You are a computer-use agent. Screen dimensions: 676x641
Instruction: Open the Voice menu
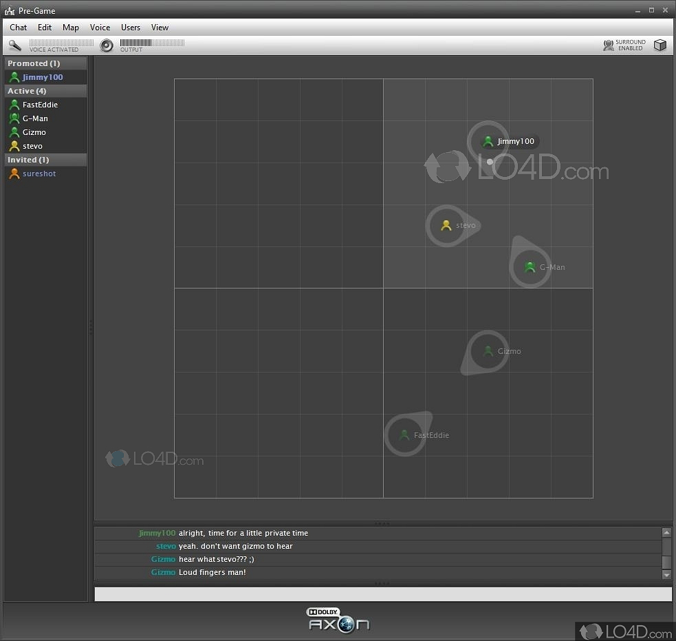(100, 28)
